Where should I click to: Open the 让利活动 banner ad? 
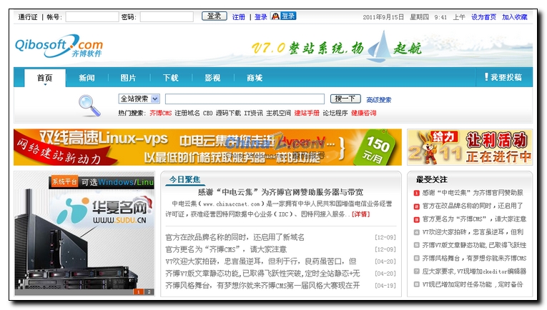pos(470,147)
